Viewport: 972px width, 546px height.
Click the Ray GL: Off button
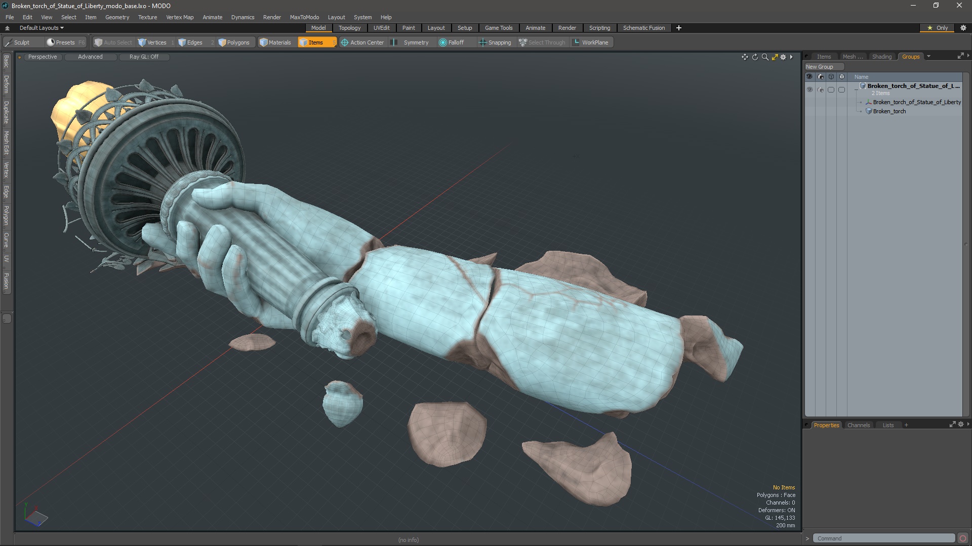coord(144,57)
